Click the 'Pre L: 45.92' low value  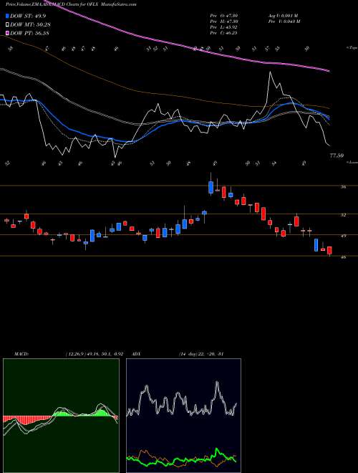[224, 27]
